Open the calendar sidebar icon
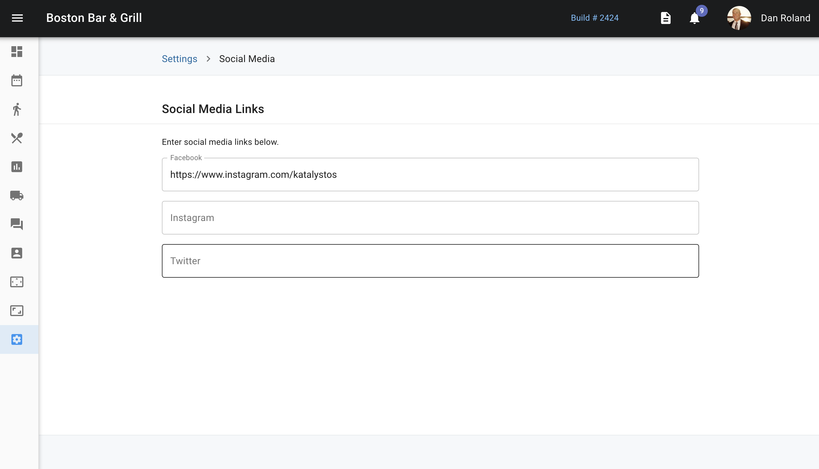The width and height of the screenshot is (819, 469). pos(17,81)
